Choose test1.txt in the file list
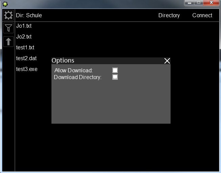Viewport: 221px width, 173px height. click(25, 47)
